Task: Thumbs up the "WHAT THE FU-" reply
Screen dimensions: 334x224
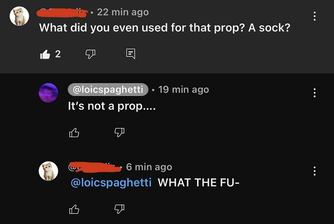Action: (74, 209)
